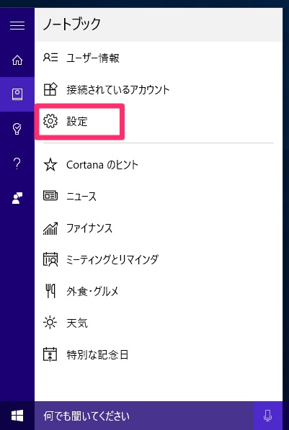Open the 天気 weather category
The height and width of the screenshot is (430, 289).
pyautogui.click(x=159, y=323)
